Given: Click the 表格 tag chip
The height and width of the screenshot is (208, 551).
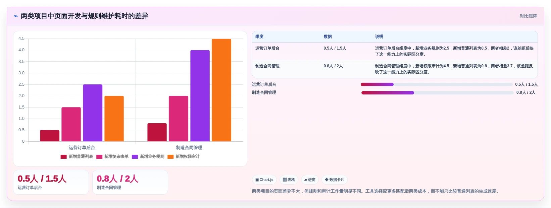Looking at the screenshot, I should tap(289, 180).
